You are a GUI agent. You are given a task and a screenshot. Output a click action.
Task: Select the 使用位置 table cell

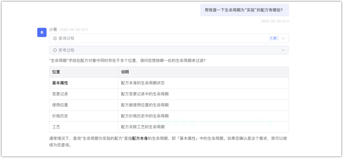coord(84,105)
